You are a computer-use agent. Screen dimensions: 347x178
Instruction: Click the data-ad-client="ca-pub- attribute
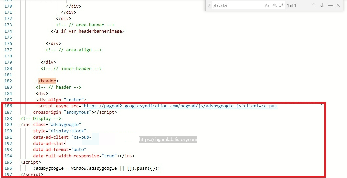tap(62, 137)
